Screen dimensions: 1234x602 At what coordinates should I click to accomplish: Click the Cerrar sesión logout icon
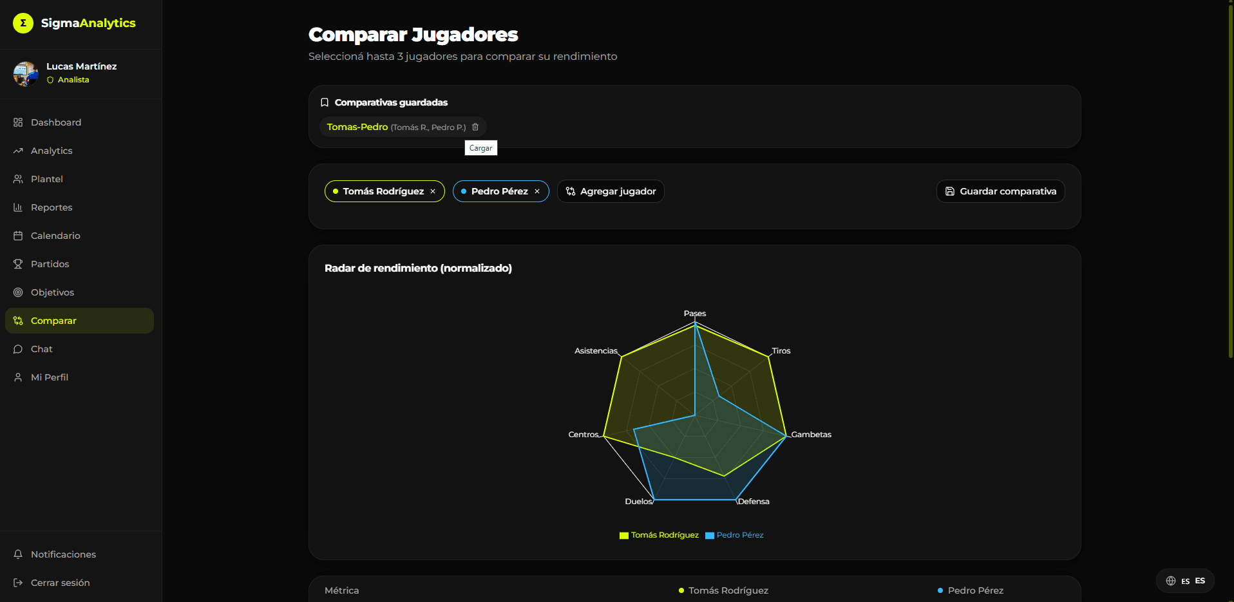18,583
